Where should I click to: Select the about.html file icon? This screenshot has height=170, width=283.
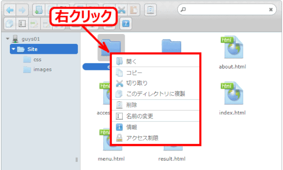pos(232,47)
